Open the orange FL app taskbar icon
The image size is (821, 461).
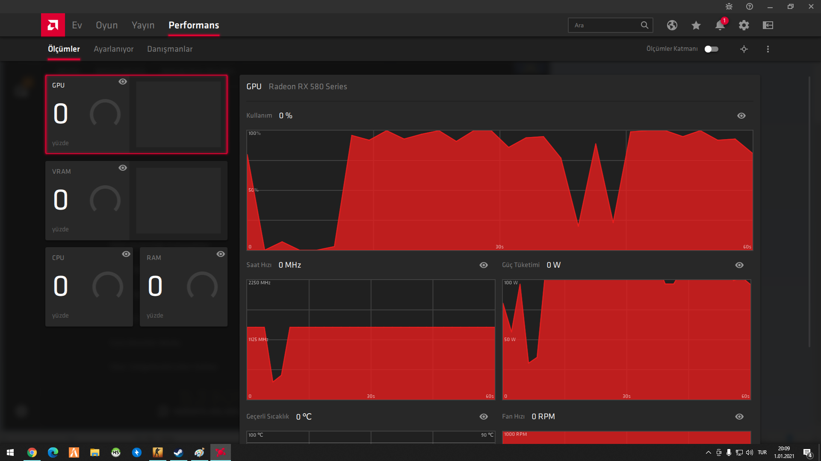(74, 452)
